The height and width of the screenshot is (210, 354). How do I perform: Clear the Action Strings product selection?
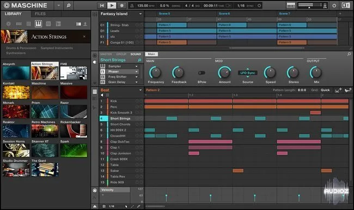click(84, 37)
